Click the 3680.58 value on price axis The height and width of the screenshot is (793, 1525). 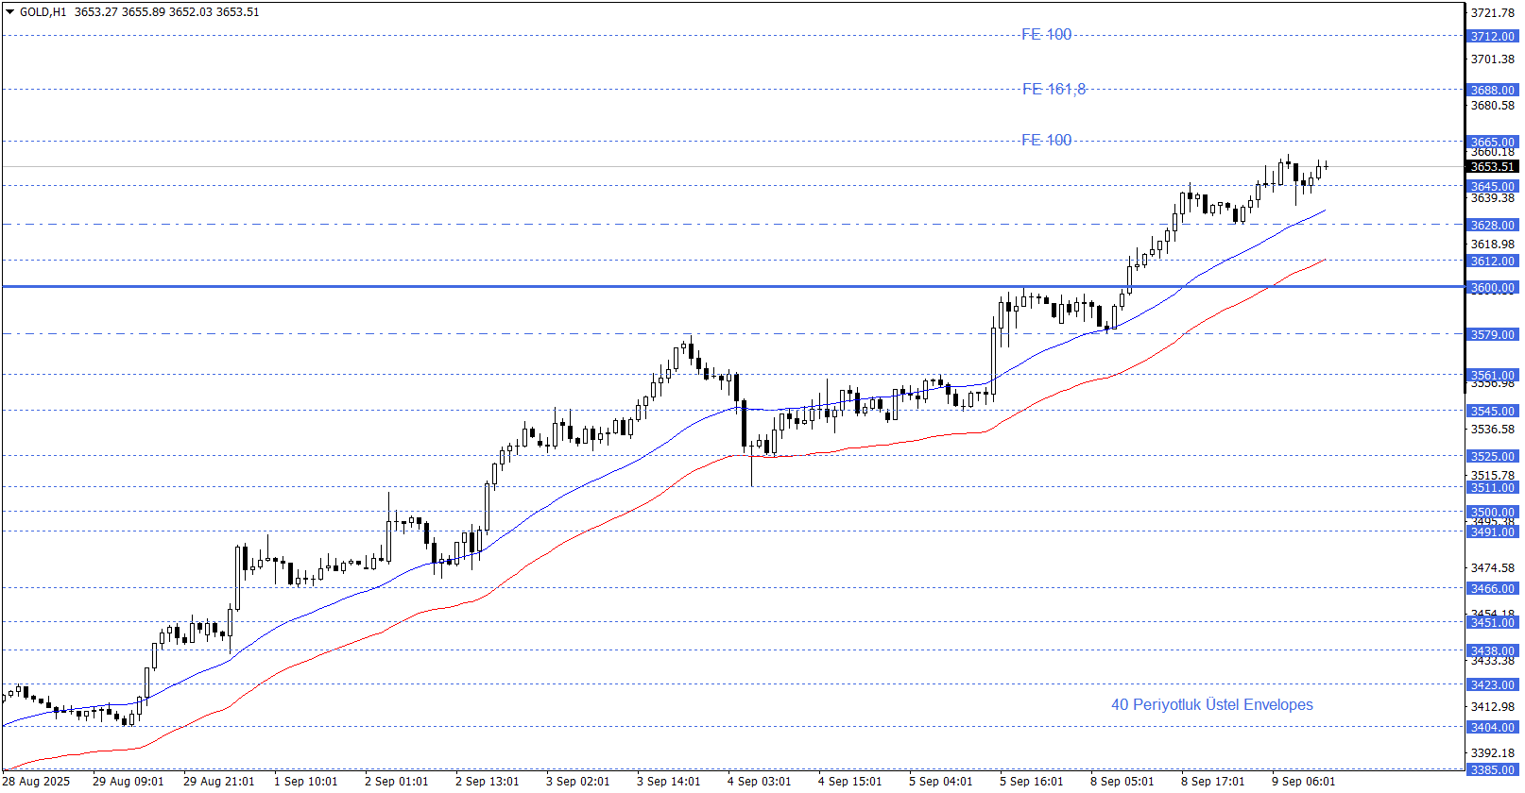pos(1493,105)
